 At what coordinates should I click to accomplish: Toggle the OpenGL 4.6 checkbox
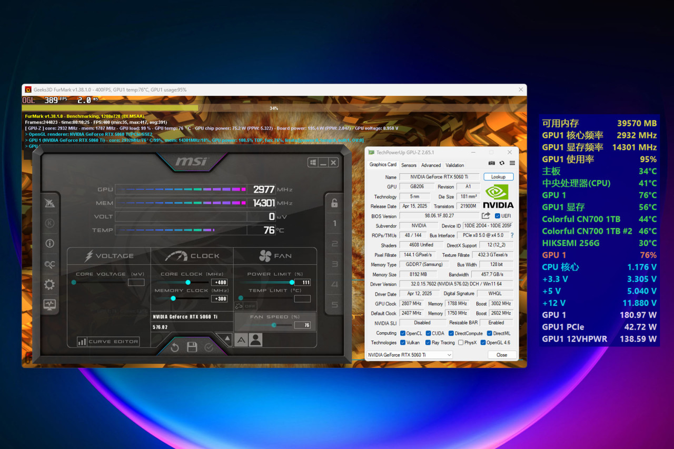tap(483, 343)
